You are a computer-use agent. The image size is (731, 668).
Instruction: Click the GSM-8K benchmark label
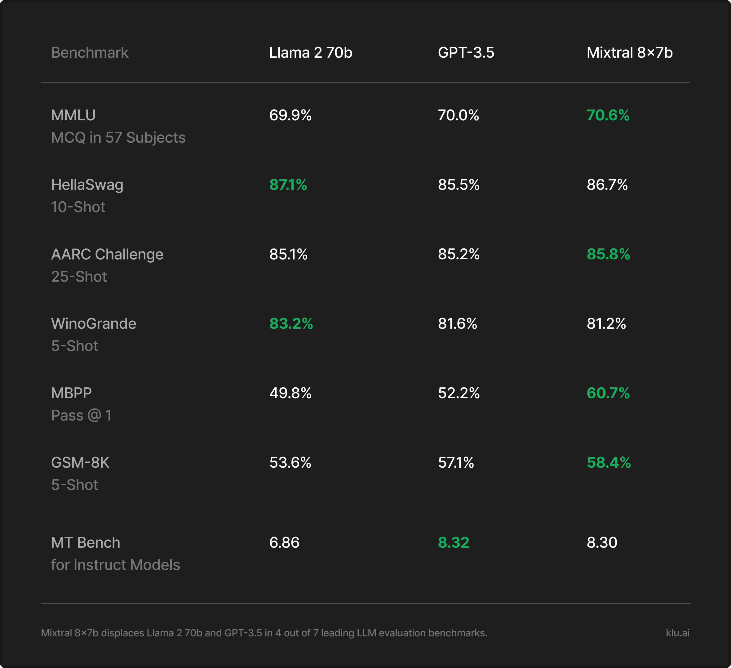(80, 463)
